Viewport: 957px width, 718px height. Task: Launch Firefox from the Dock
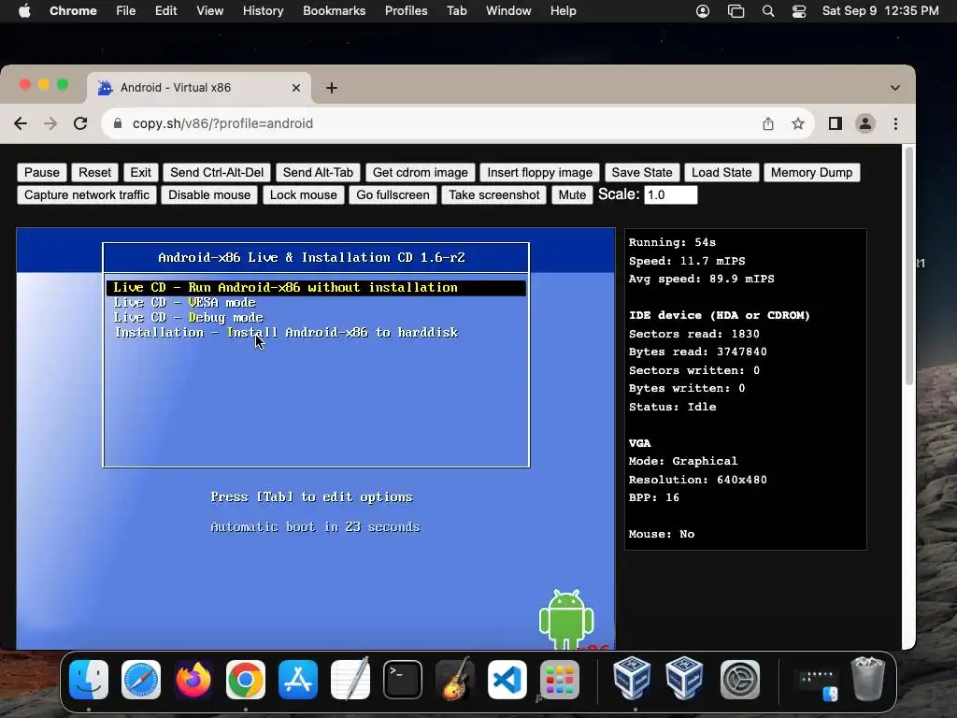point(193,680)
